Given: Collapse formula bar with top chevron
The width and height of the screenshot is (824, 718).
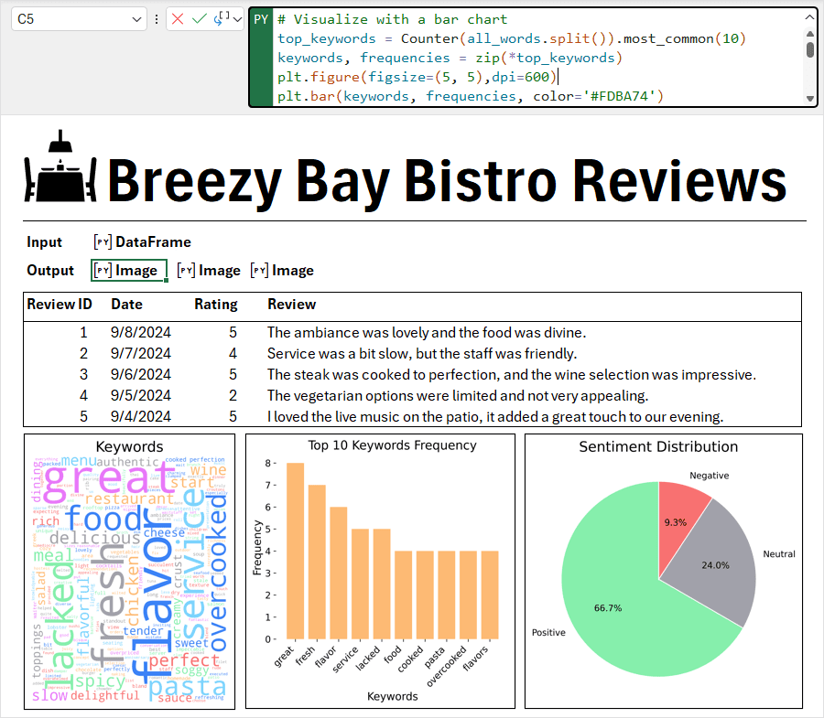Looking at the screenshot, I should pyautogui.click(x=810, y=17).
